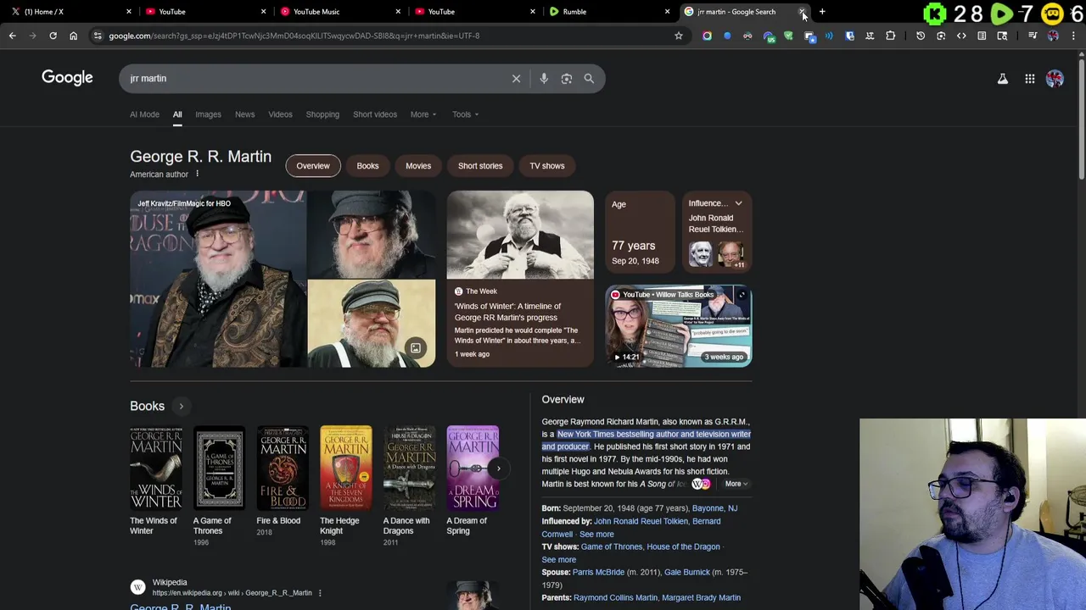Viewport: 1086px width, 610px height.
Task: Open the code brackets icon in the toolbar
Action: [961, 36]
